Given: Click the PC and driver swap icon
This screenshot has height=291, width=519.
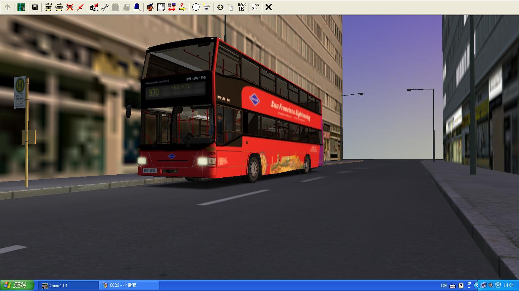Looking at the screenshot, I should (171, 7).
